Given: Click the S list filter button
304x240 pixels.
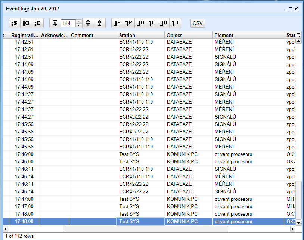Looking at the screenshot, I should (x=14, y=23).
